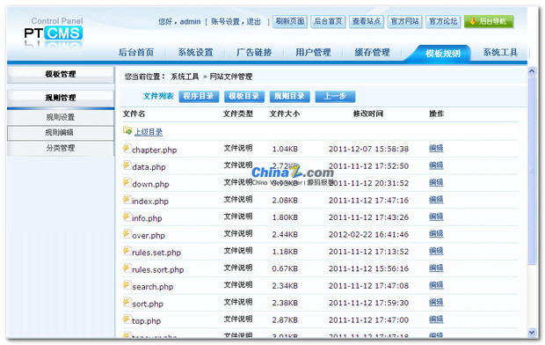Click 编辑 for rules.sort.php
Screen dimensions: 545x345
coord(436,268)
